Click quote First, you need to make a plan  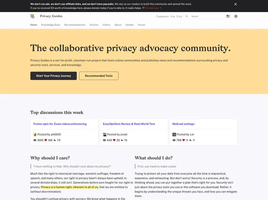[x=157, y=166]
